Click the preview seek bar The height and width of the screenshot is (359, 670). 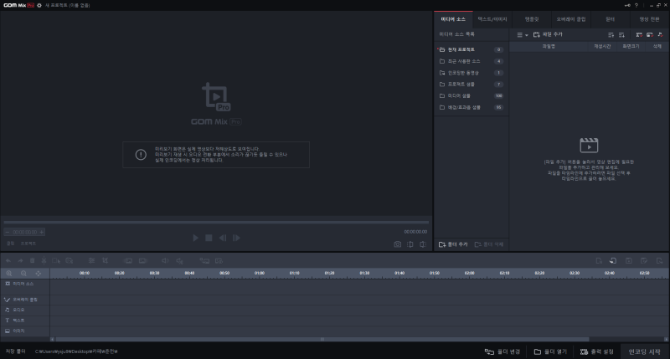coord(216,223)
